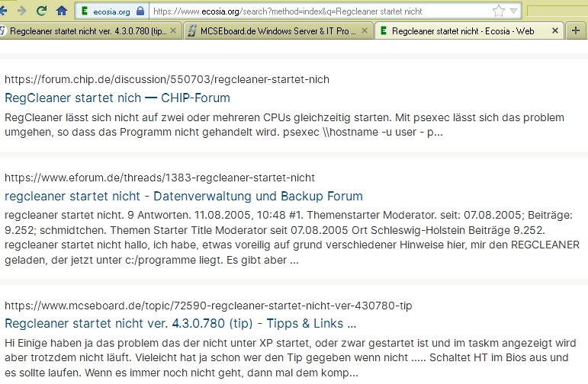Screen dimensions: 588x384
Task: Reload the Ecosia search page
Action: click(x=41, y=11)
